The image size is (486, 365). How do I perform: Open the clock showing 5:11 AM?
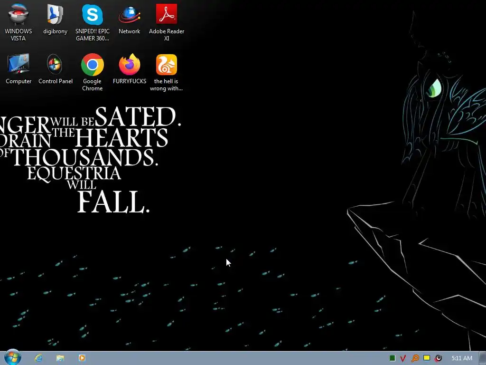(x=462, y=358)
